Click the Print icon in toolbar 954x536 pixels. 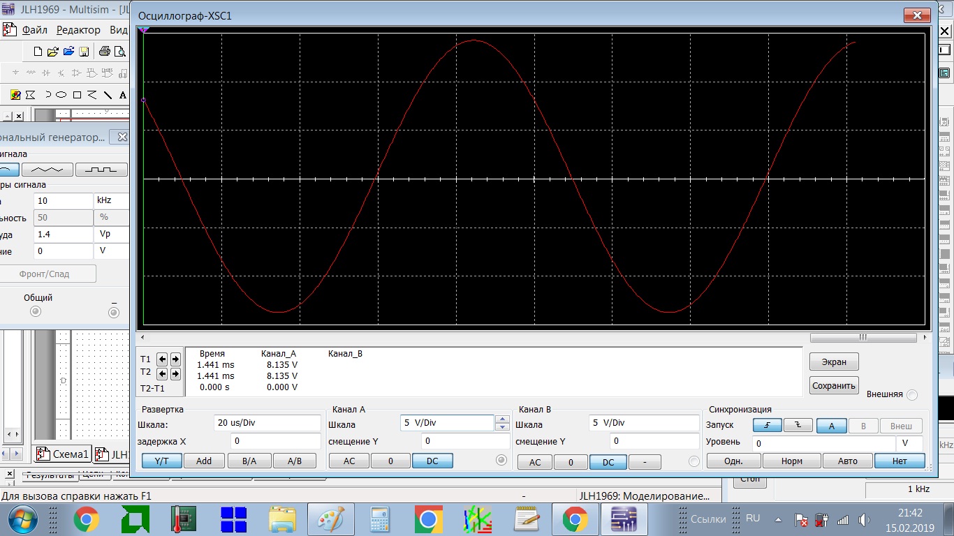(104, 52)
